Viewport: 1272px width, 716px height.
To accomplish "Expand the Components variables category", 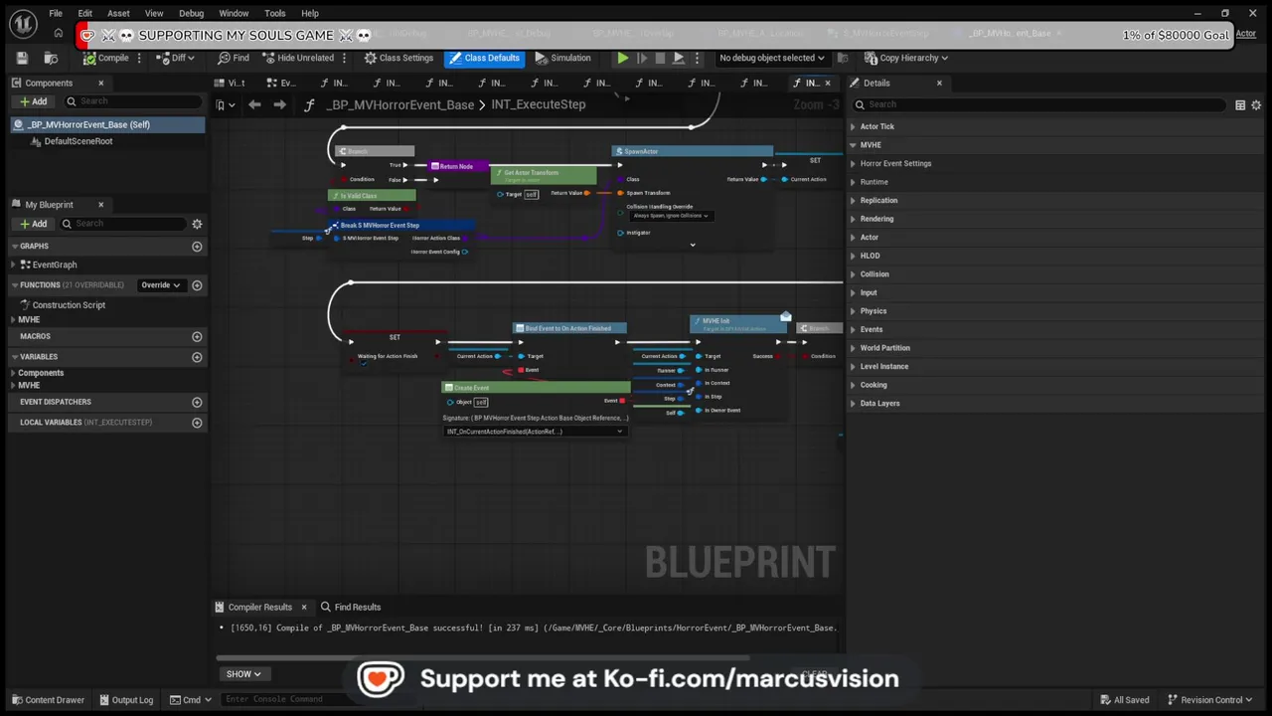I will tap(14, 373).
